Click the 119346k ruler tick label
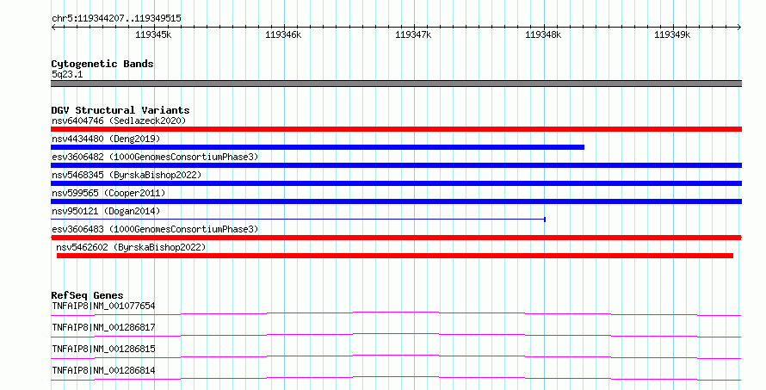Screen dimensions: 766x390 (283, 34)
